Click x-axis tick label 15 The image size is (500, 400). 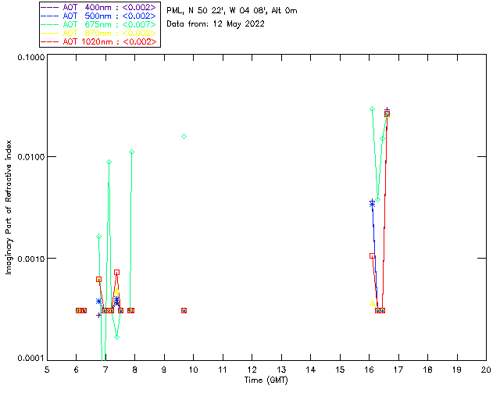click(340, 370)
